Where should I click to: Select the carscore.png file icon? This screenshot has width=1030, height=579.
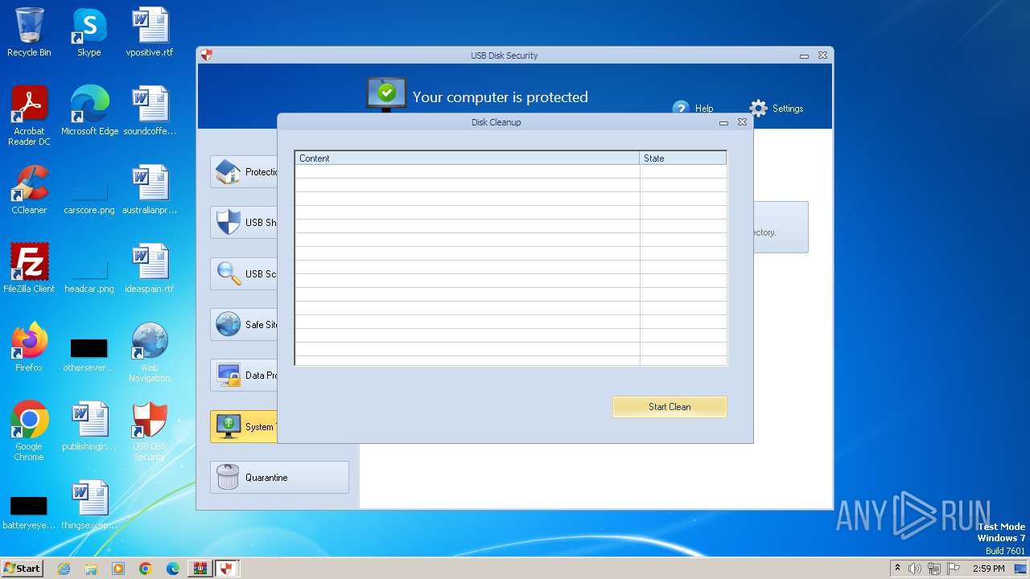[x=89, y=190]
